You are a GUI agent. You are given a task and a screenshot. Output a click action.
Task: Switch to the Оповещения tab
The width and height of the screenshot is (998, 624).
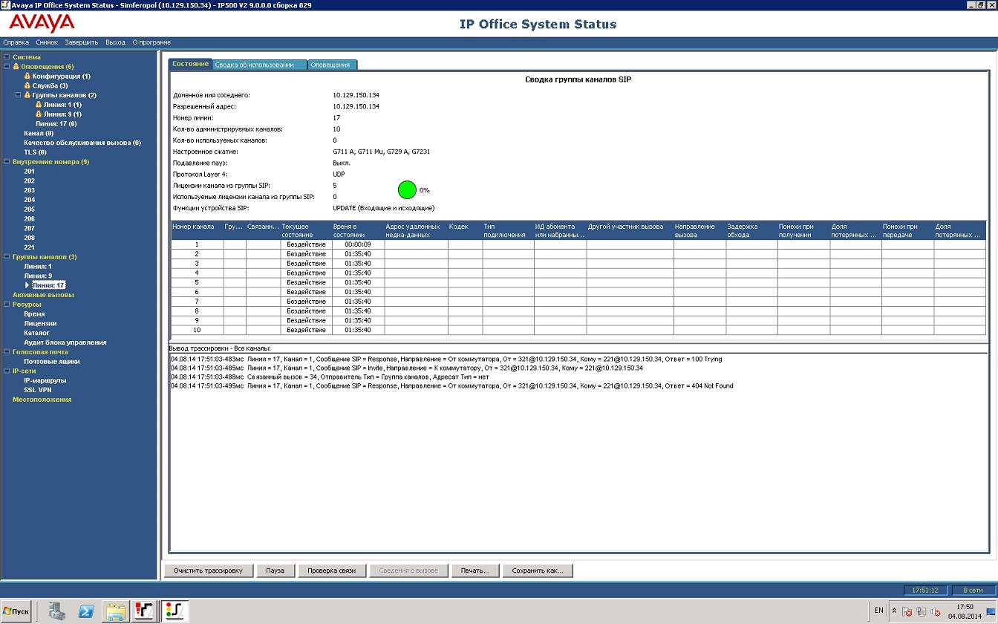point(331,65)
